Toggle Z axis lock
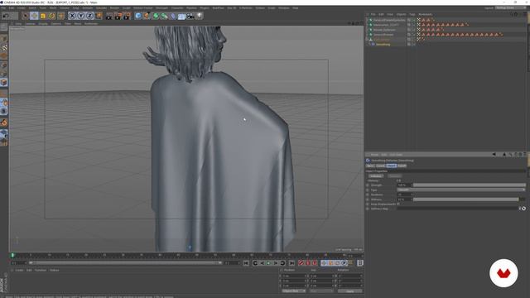The width and height of the screenshot is (530, 298). pos(89,16)
